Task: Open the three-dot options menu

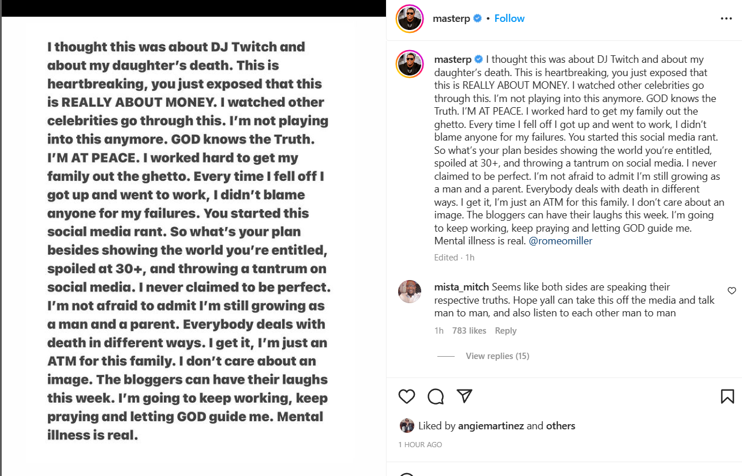Action: pyautogui.click(x=726, y=18)
